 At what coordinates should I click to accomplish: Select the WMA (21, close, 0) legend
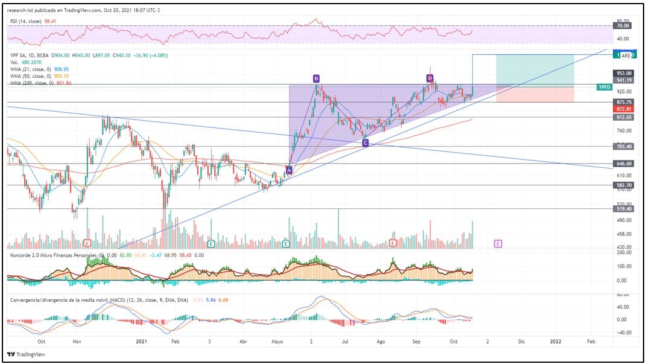coord(40,69)
